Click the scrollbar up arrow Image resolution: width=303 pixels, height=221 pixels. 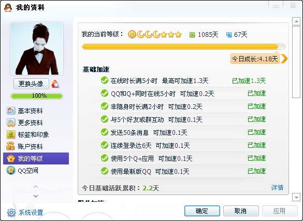296,21
